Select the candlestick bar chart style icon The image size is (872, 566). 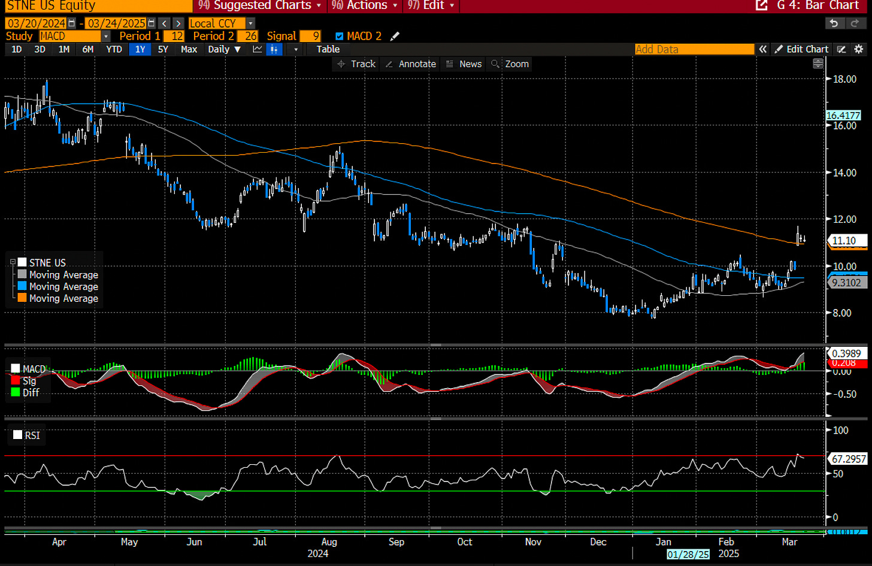tap(274, 49)
